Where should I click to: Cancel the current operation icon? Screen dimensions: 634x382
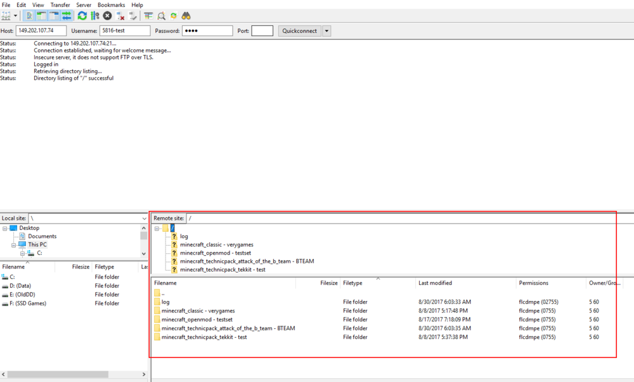(x=107, y=15)
